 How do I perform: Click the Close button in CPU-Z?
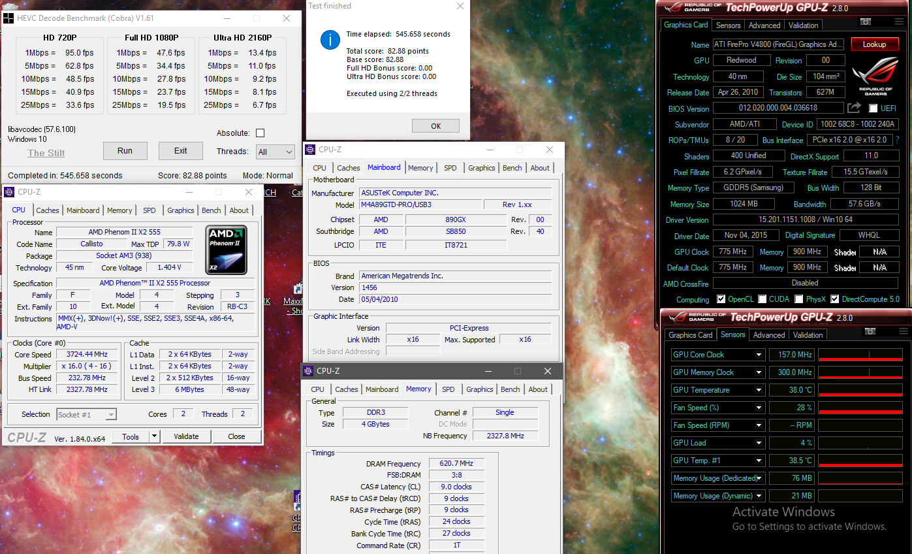(x=237, y=436)
